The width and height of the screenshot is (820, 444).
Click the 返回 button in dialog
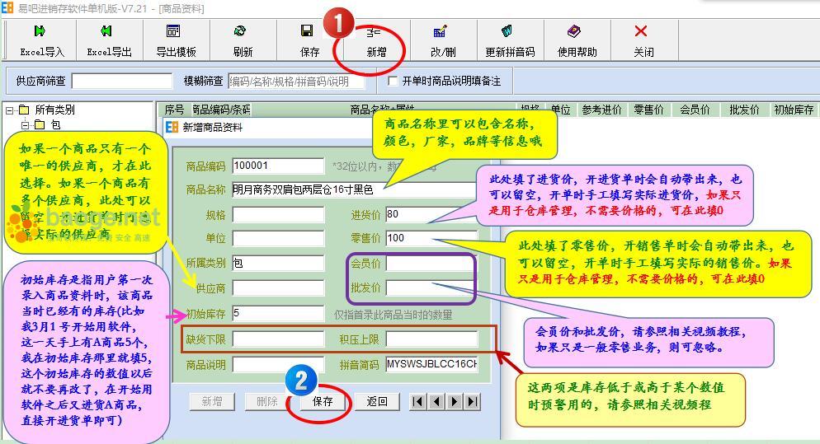(x=377, y=401)
